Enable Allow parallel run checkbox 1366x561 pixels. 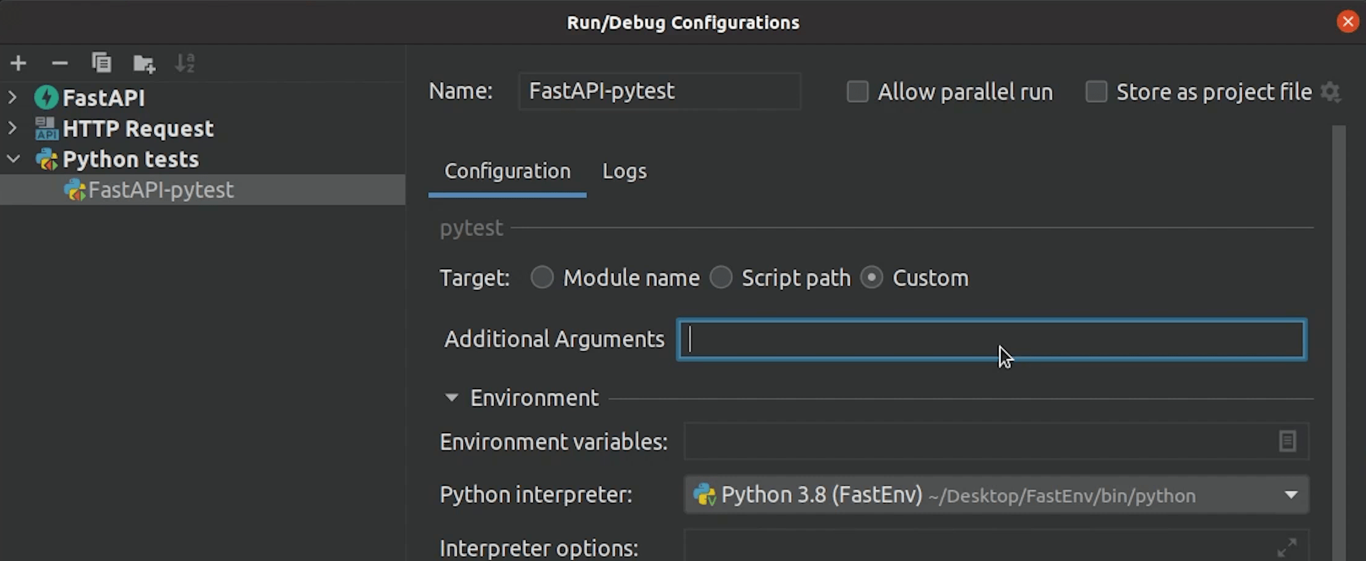click(857, 92)
